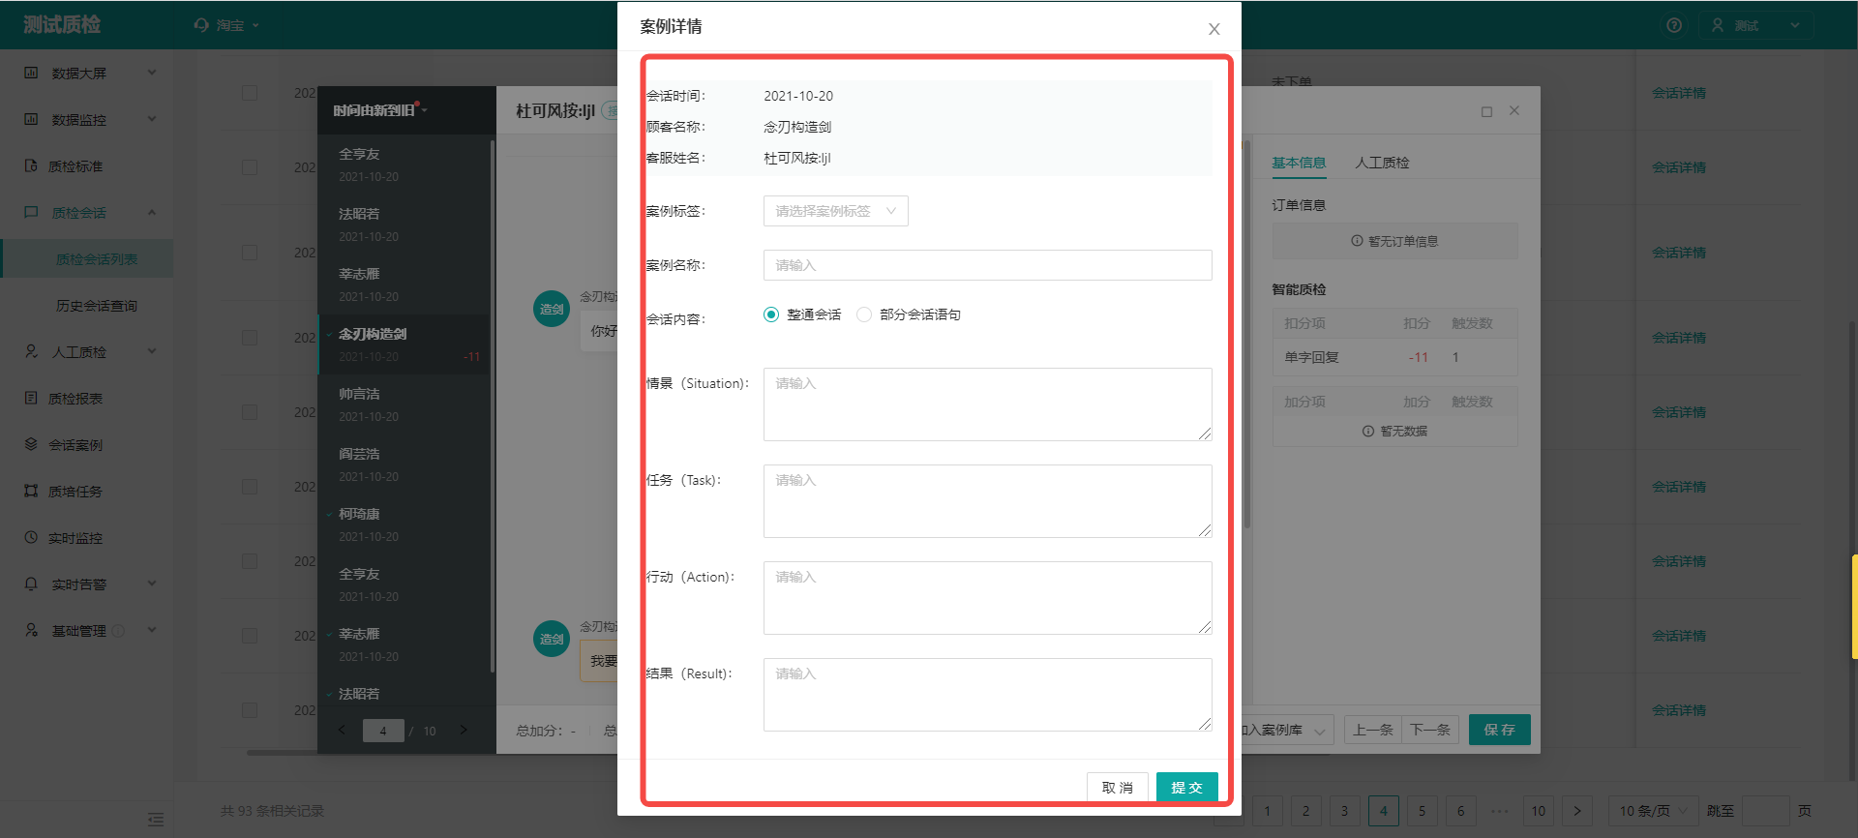
Task: Open 数据大屏 sidebar icon
Action: 31,73
